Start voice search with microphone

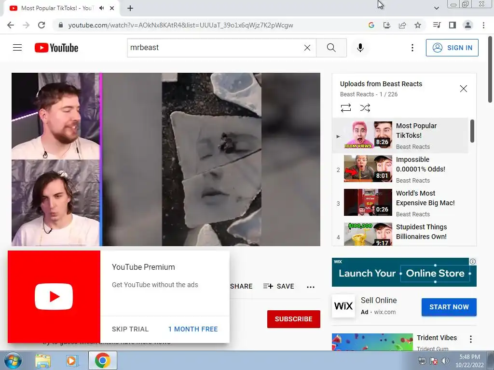360,48
